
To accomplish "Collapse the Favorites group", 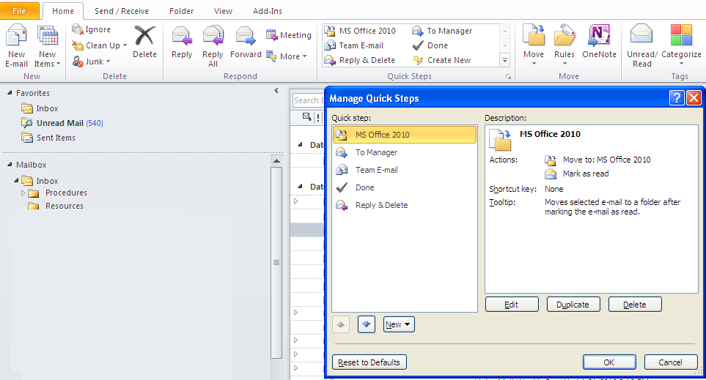I will pos(10,93).
